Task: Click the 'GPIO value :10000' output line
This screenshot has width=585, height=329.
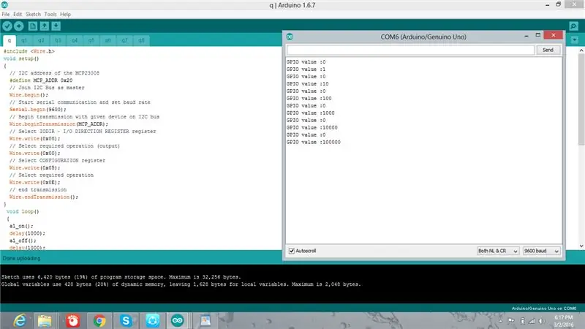Action: 312,127
